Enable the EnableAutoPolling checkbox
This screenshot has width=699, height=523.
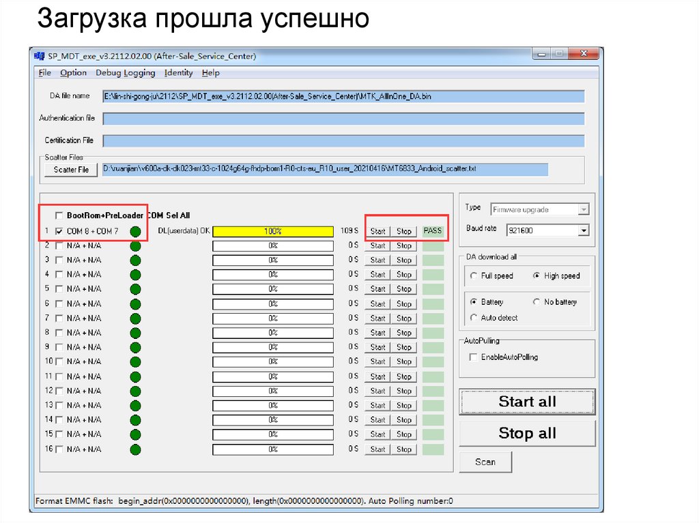pos(474,357)
